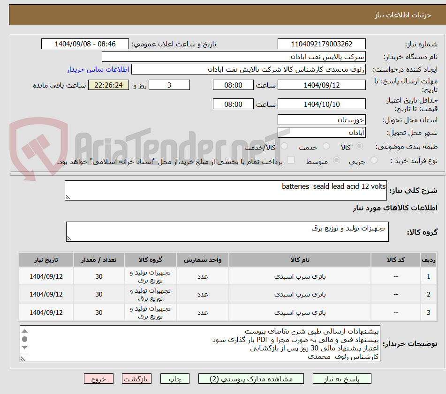Click the گروه کالا column header in table
Screen dimensions: 446x394
pyautogui.click(x=150, y=260)
